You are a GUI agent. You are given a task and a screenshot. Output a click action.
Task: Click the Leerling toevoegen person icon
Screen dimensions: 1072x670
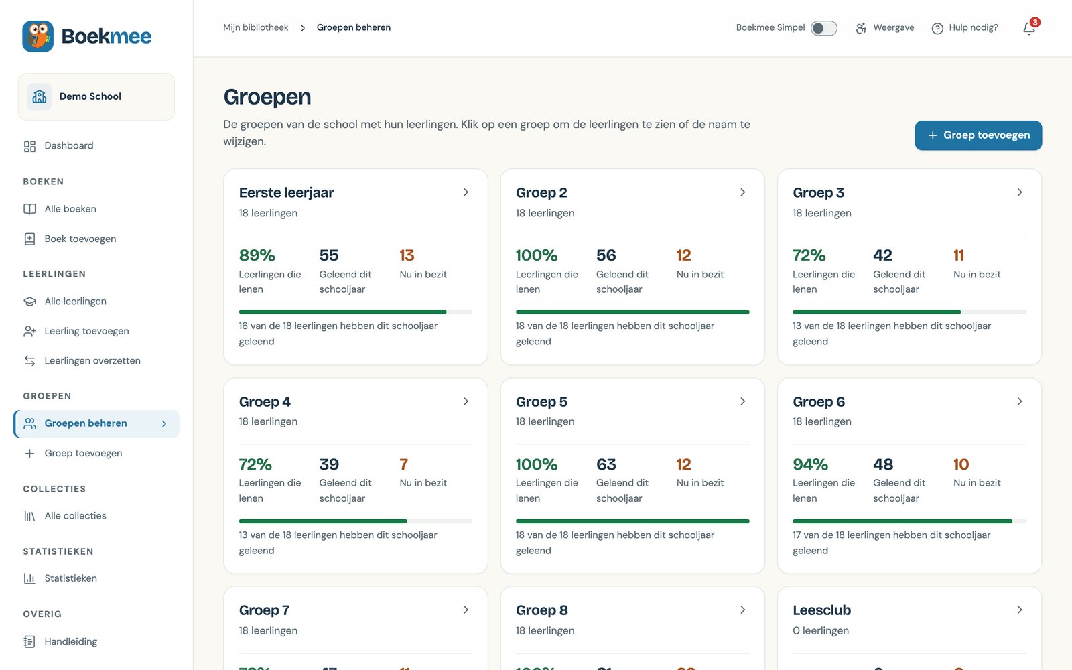click(x=29, y=331)
